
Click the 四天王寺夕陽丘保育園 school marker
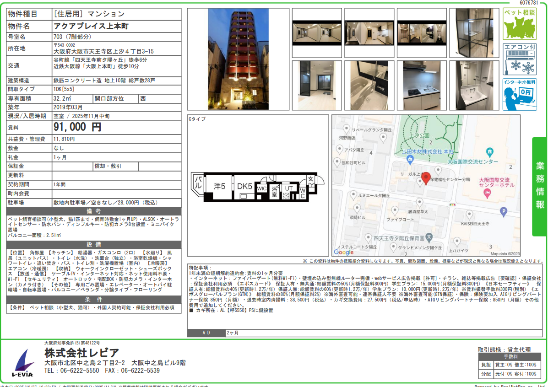click(x=429, y=237)
